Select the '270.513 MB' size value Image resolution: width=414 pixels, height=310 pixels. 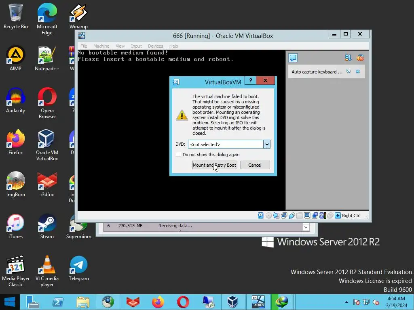click(131, 226)
